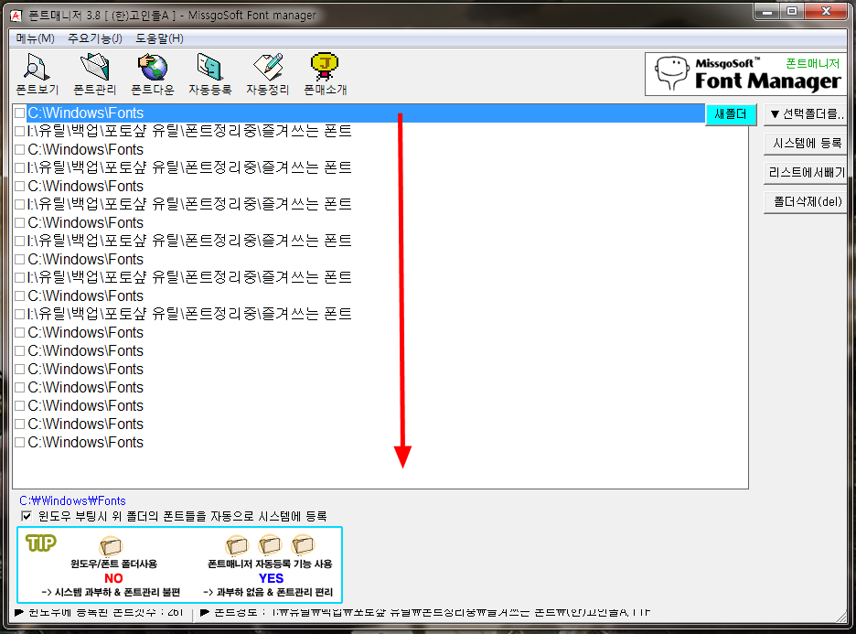Uncheck 윈도우 부팅시 자동으로 시스템에 등록 option
856x634 pixels.
coord(27,516)
